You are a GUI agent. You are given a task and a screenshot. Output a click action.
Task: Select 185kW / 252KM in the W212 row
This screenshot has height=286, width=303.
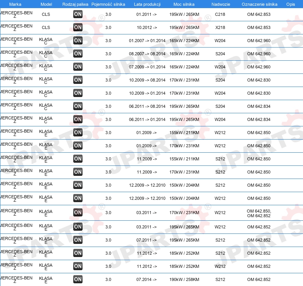(184, 266)
